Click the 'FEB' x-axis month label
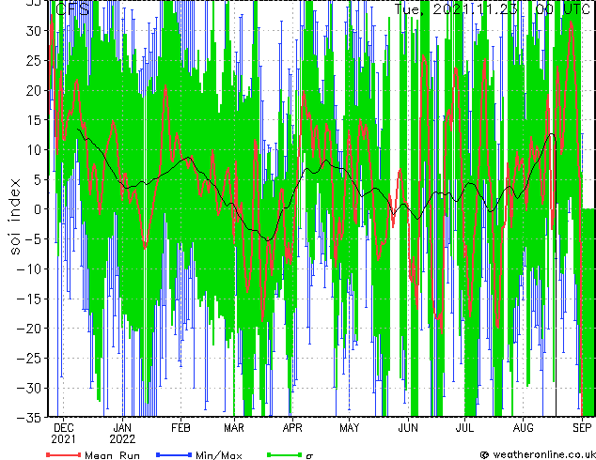 pos(180,428)
